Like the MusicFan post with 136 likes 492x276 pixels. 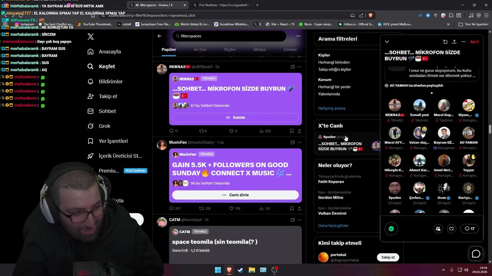(x=234, y=208)
